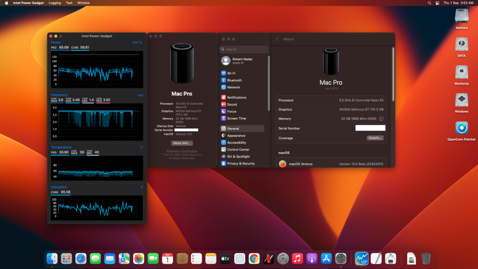The height and width of the screenshot is (269, 478).
Task: Click the Settings sidebar scrollbar
Action: coord(269,83)
